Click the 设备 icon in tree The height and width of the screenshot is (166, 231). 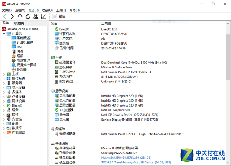(x=9, y=110)
